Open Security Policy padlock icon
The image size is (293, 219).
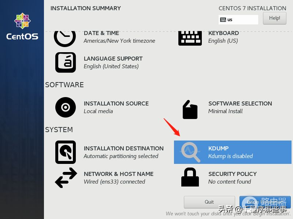[x=190, y=177]
